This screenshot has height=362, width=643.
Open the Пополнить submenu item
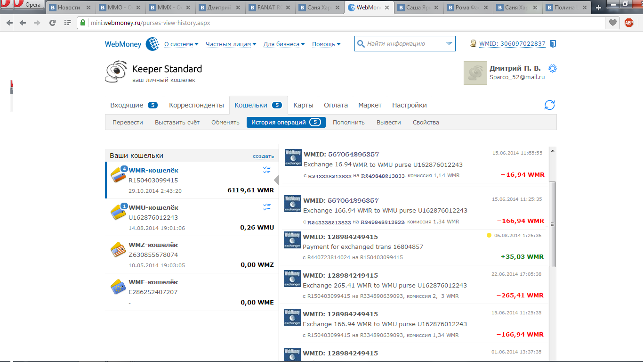(x=349, y=123)
